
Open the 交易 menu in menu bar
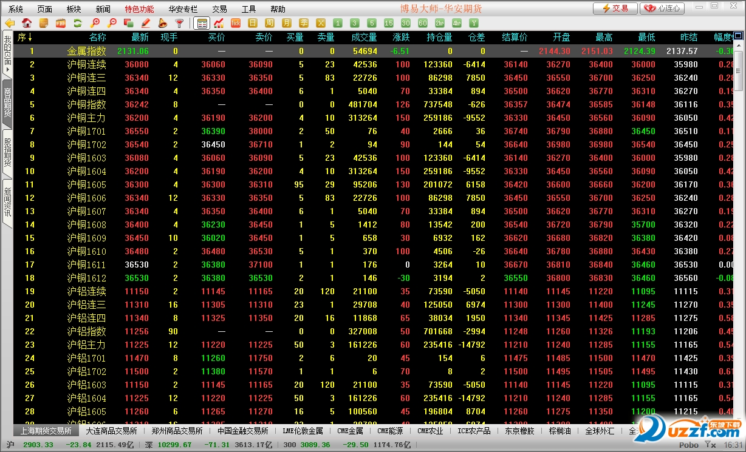click(220, 9)
